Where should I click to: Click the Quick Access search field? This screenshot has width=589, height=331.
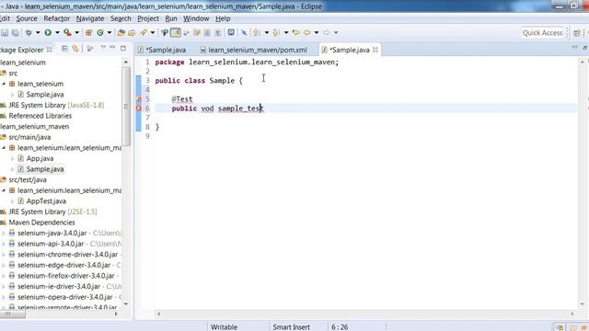[x=542, y=33]
